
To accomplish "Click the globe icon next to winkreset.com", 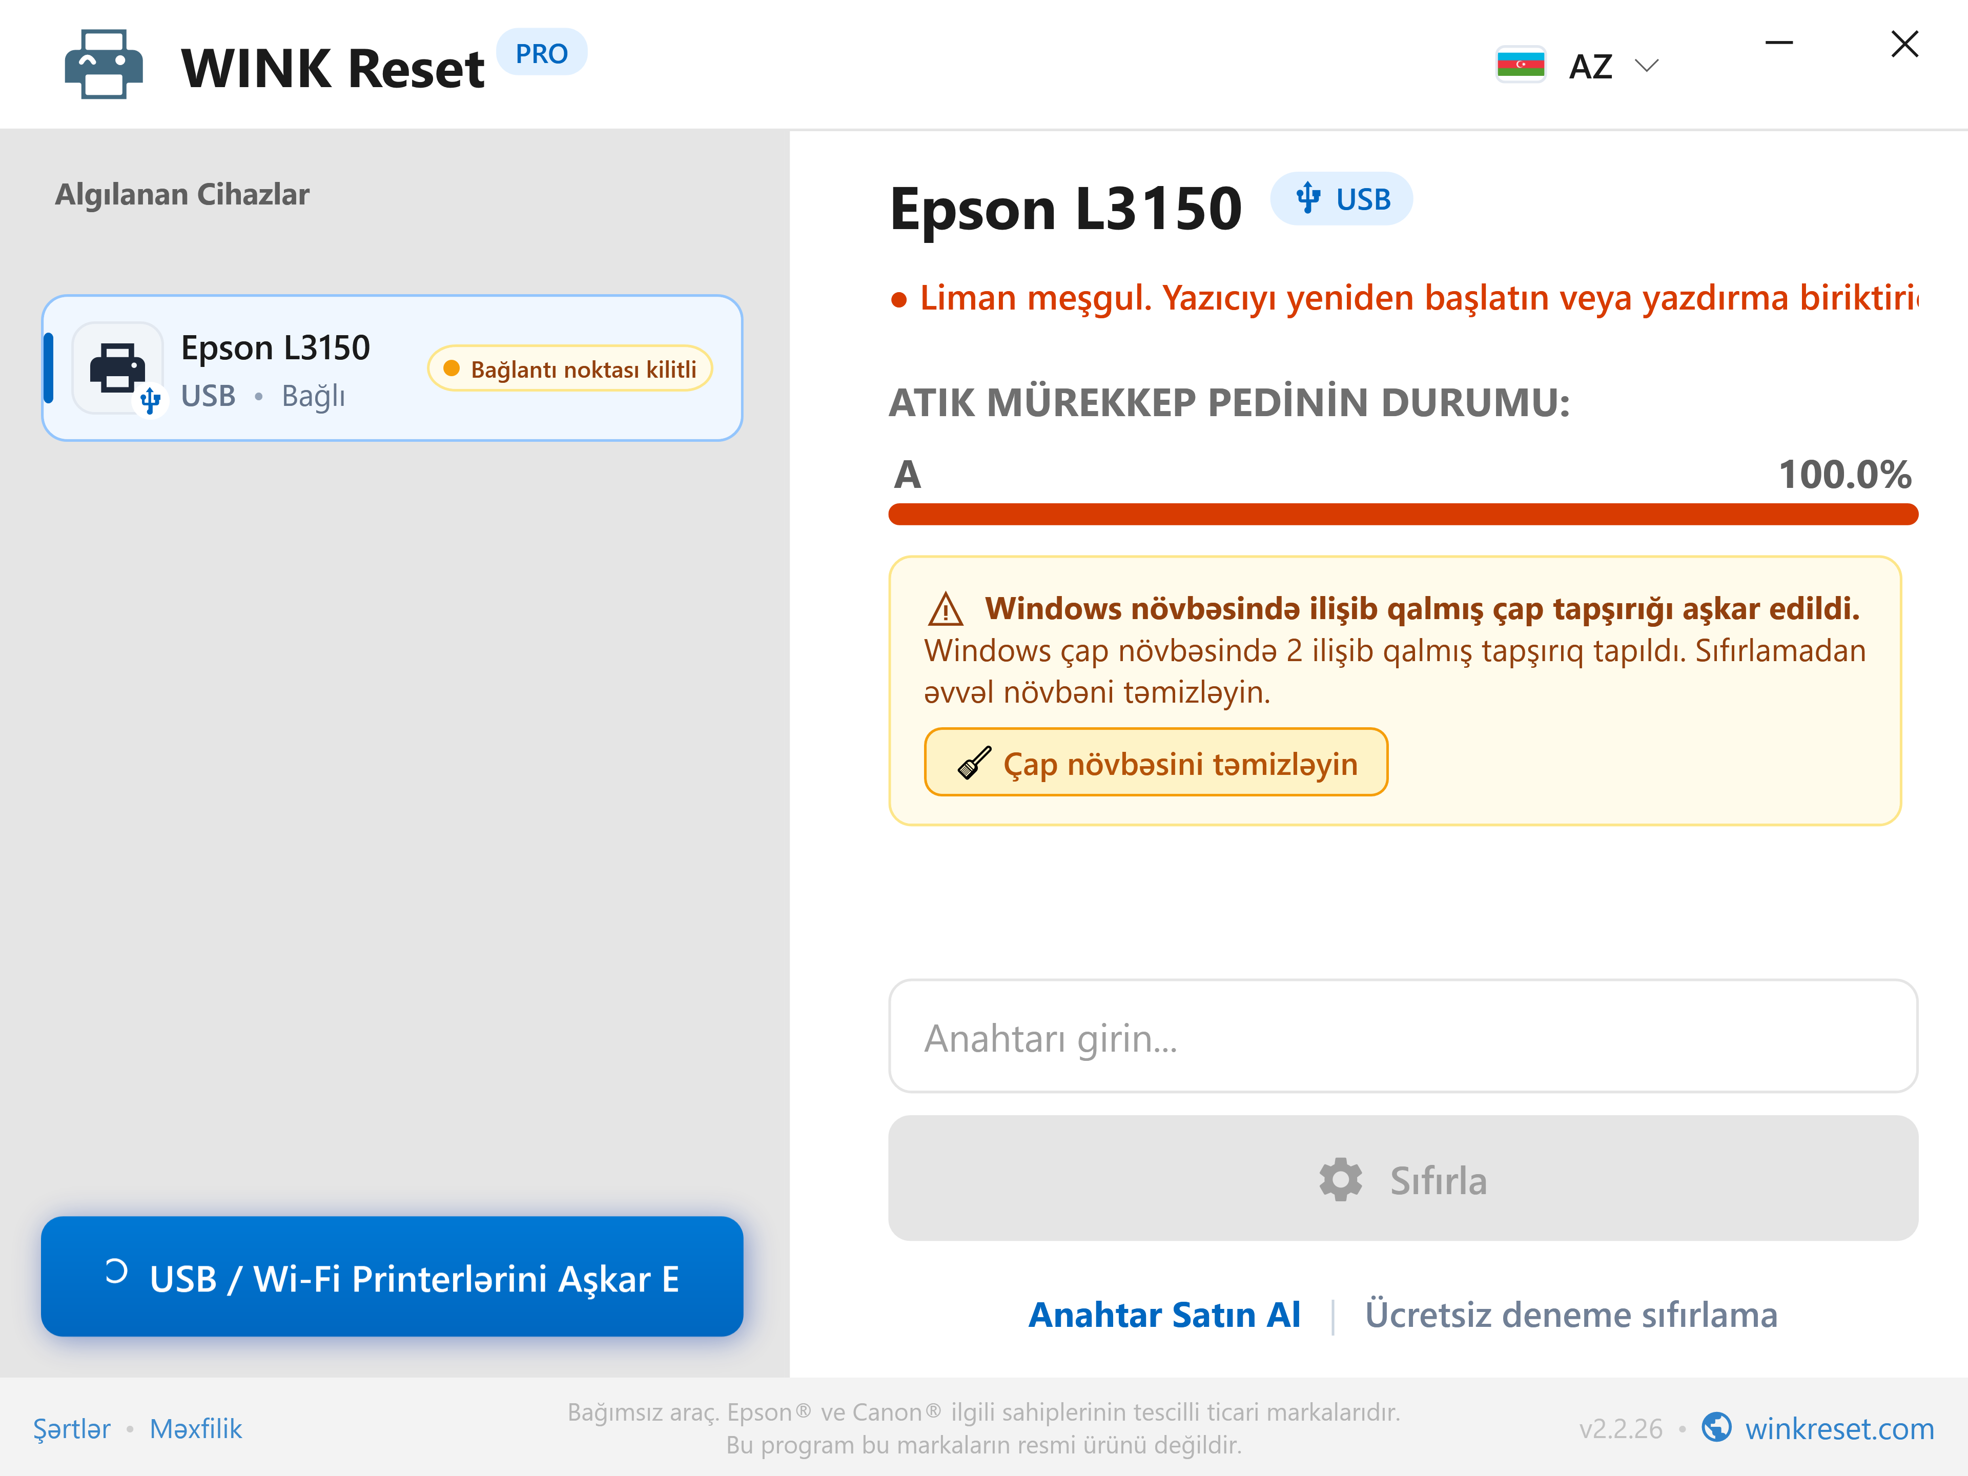I will click(1716, 1427).
